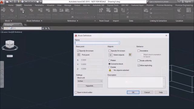
Task: Open the AutoCAD application menu button
Action: pyautogui.click(x=2, y=2)
